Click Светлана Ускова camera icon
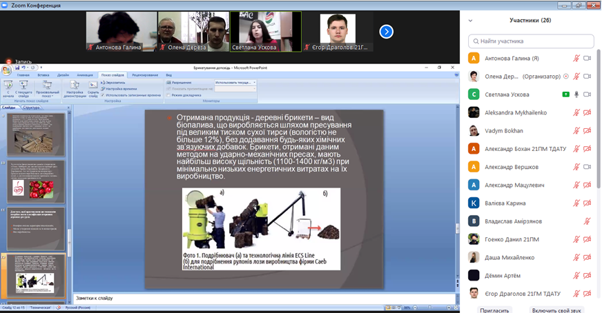Screen dimensions: 602x313 587,94
